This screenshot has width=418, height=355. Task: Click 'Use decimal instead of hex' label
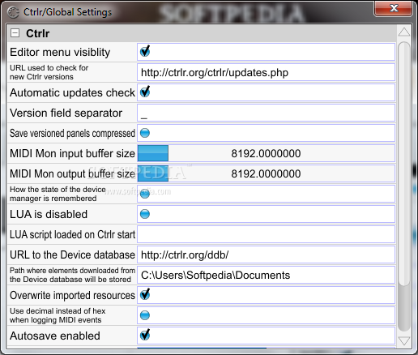(x=58, y=315)
